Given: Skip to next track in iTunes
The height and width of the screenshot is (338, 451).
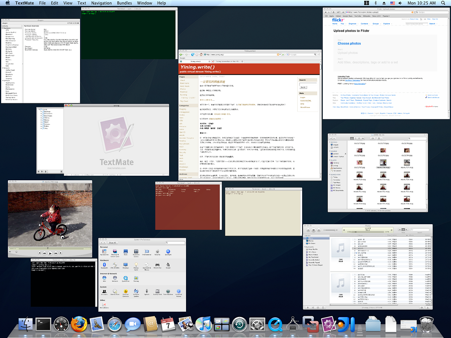Looking at the screenshot, I should coord(319,230).
